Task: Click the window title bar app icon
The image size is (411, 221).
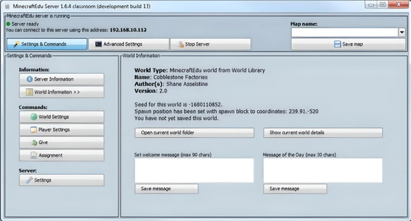Action: click(7, 6)
